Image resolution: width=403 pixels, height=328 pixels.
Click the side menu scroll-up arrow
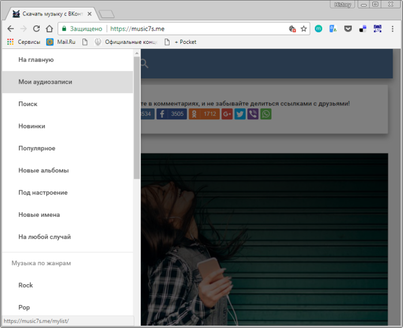pos(137,53)
